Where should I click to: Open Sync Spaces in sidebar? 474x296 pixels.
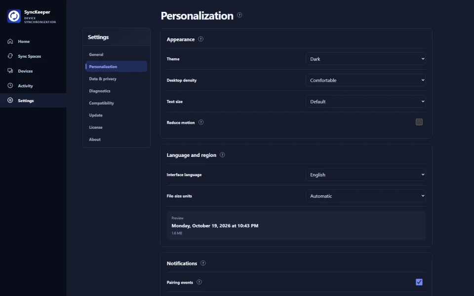(33, 56)
